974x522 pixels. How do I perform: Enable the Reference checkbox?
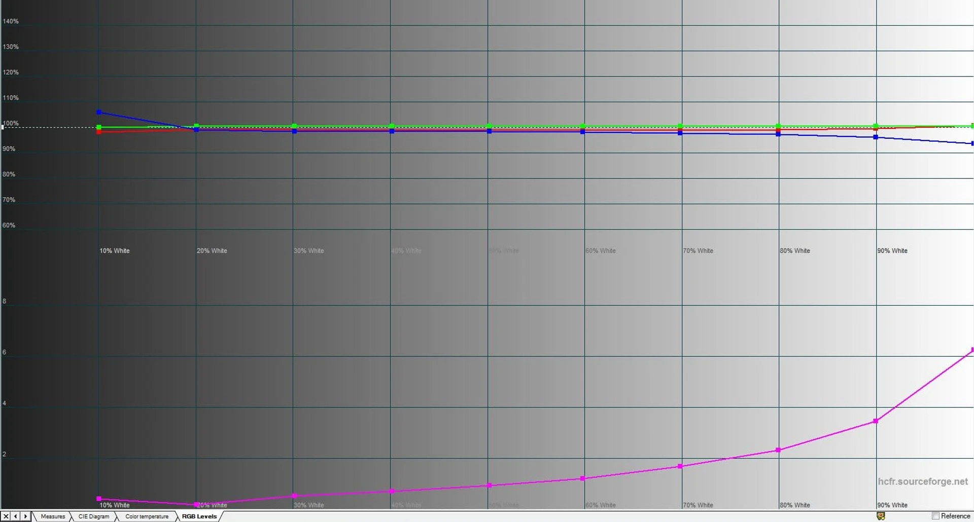click(x=935, y=516)
